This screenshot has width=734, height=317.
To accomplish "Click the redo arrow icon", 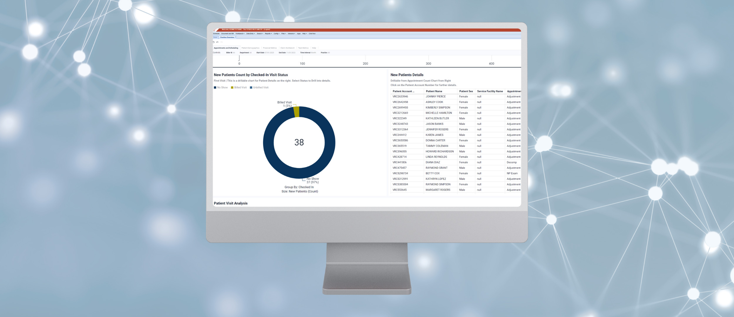I will click(x=221, y=42).
